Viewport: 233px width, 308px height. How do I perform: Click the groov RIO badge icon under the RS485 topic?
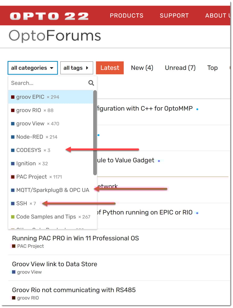(13, 298)
